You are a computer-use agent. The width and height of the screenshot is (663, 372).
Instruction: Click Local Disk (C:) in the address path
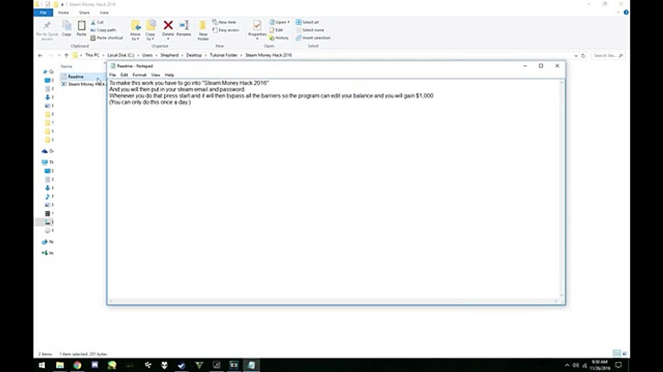pos(121,55)
